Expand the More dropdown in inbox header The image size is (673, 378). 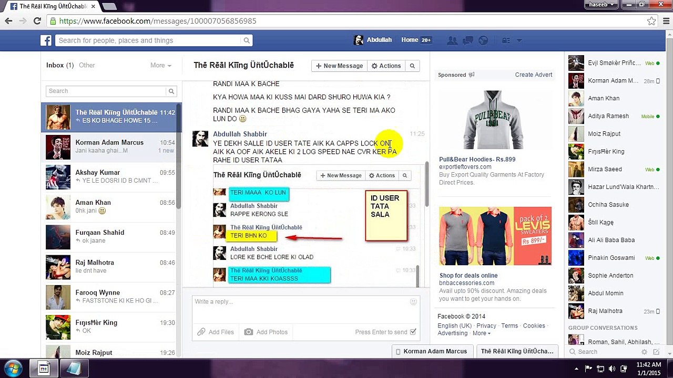[161, 65]
